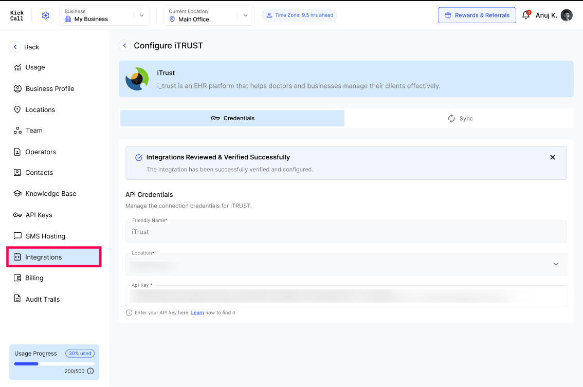Click the Billing icon in the sidebar

click(17, 278)
